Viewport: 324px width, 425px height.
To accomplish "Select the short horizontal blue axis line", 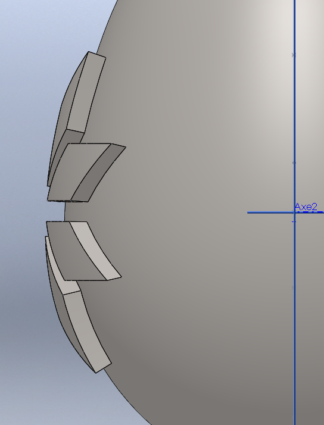I will [x=285, y=212].
